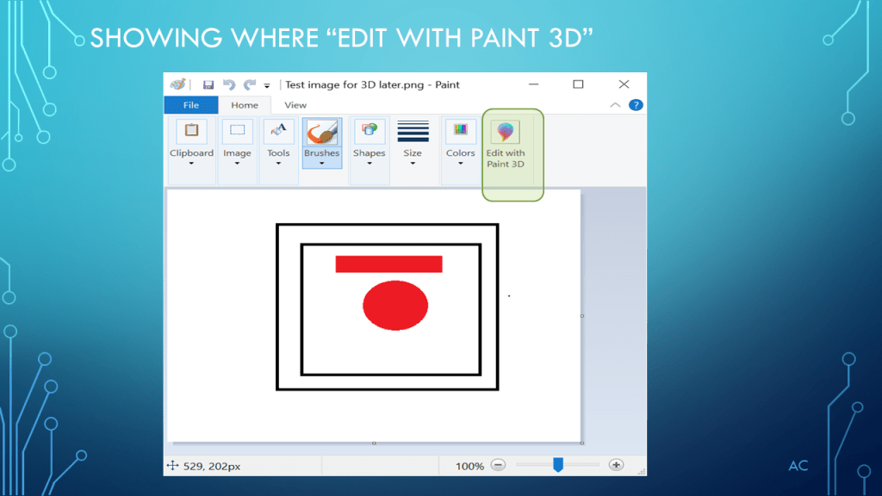Image resolution: width=882 pixels, height=496 pixels.
Task: Expand the Clipboard group dropdown arrow
Action: (x=191, y=164)
